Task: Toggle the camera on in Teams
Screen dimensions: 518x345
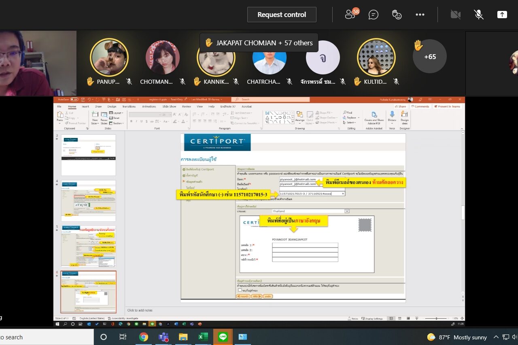Action: 456,15
